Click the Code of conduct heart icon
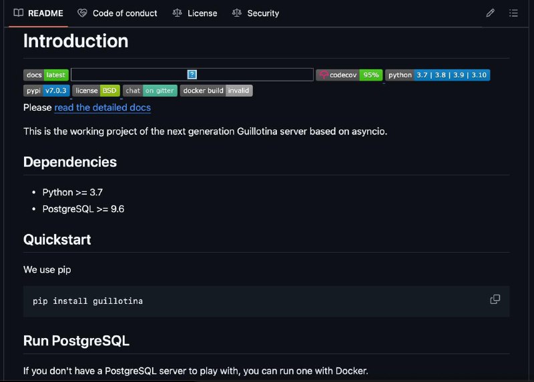 coord(82,13)
